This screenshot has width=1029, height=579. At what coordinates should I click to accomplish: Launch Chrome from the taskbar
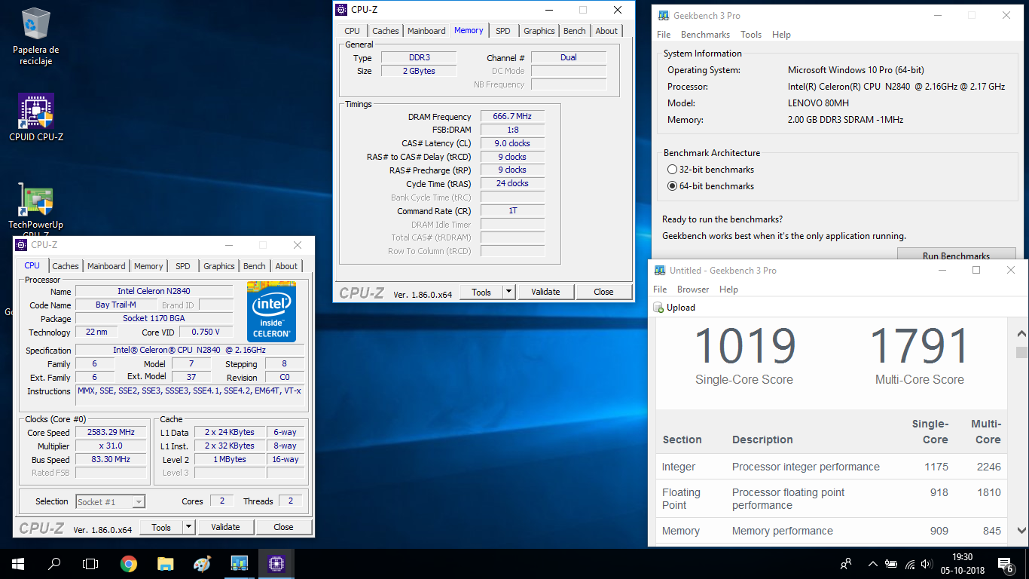tap(129, 563)
